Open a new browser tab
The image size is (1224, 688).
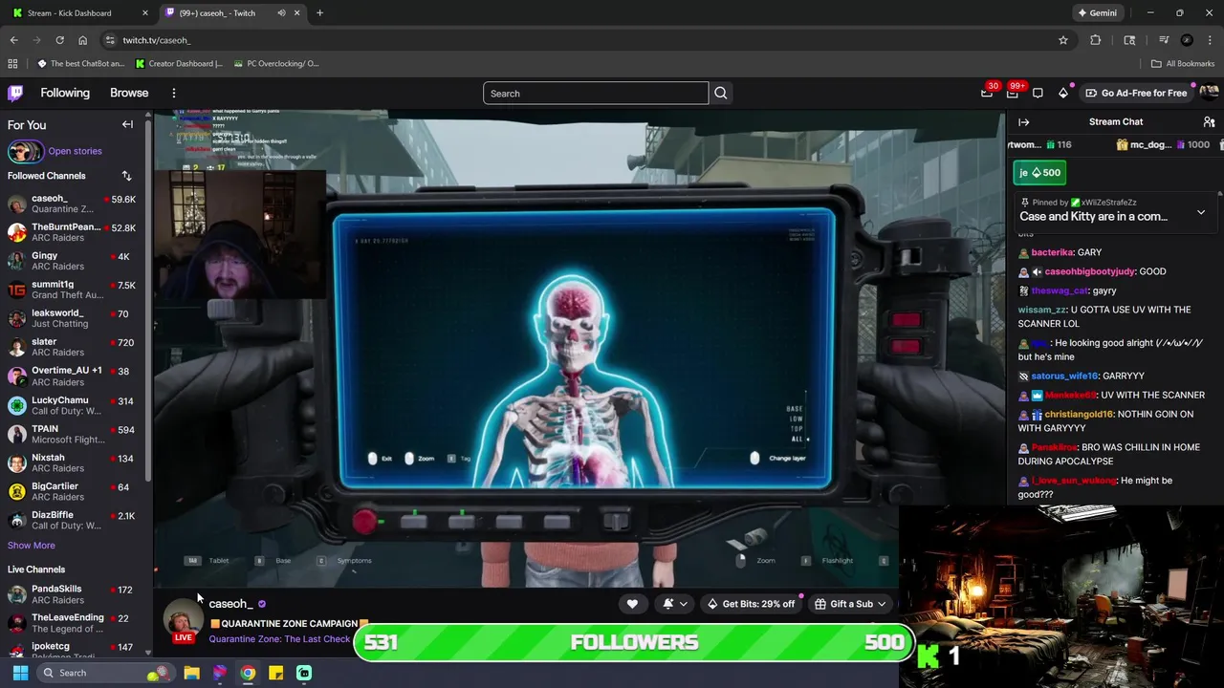pyautogui.click(x=319, y=13)
